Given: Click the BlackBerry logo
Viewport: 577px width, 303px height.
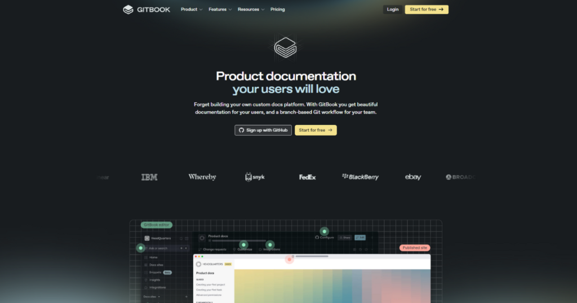Looking at the screenshot, I should (x=360, y=177).
